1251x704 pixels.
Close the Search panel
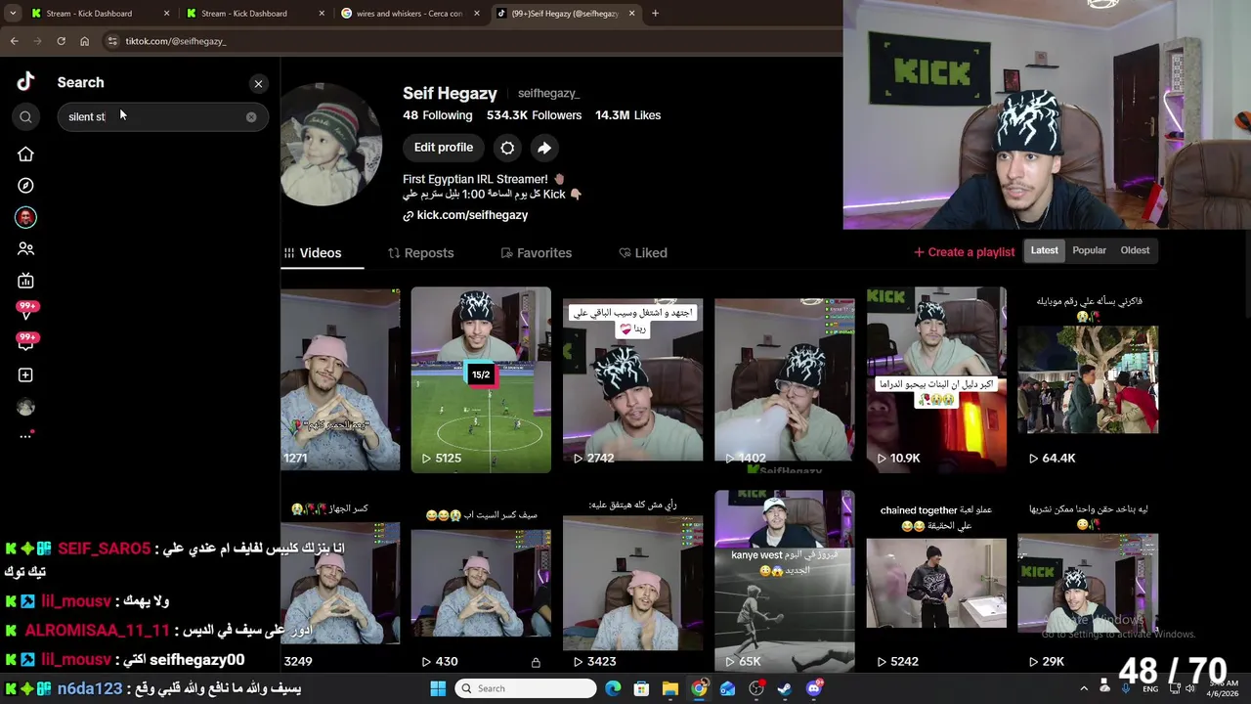coord(258,84)
